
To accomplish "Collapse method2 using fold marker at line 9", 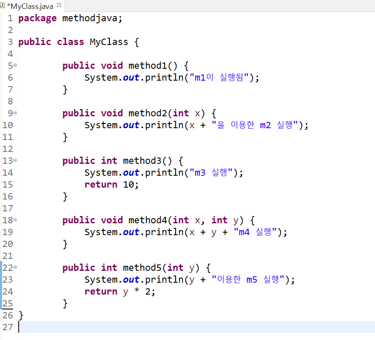I will tap(15, 112).
